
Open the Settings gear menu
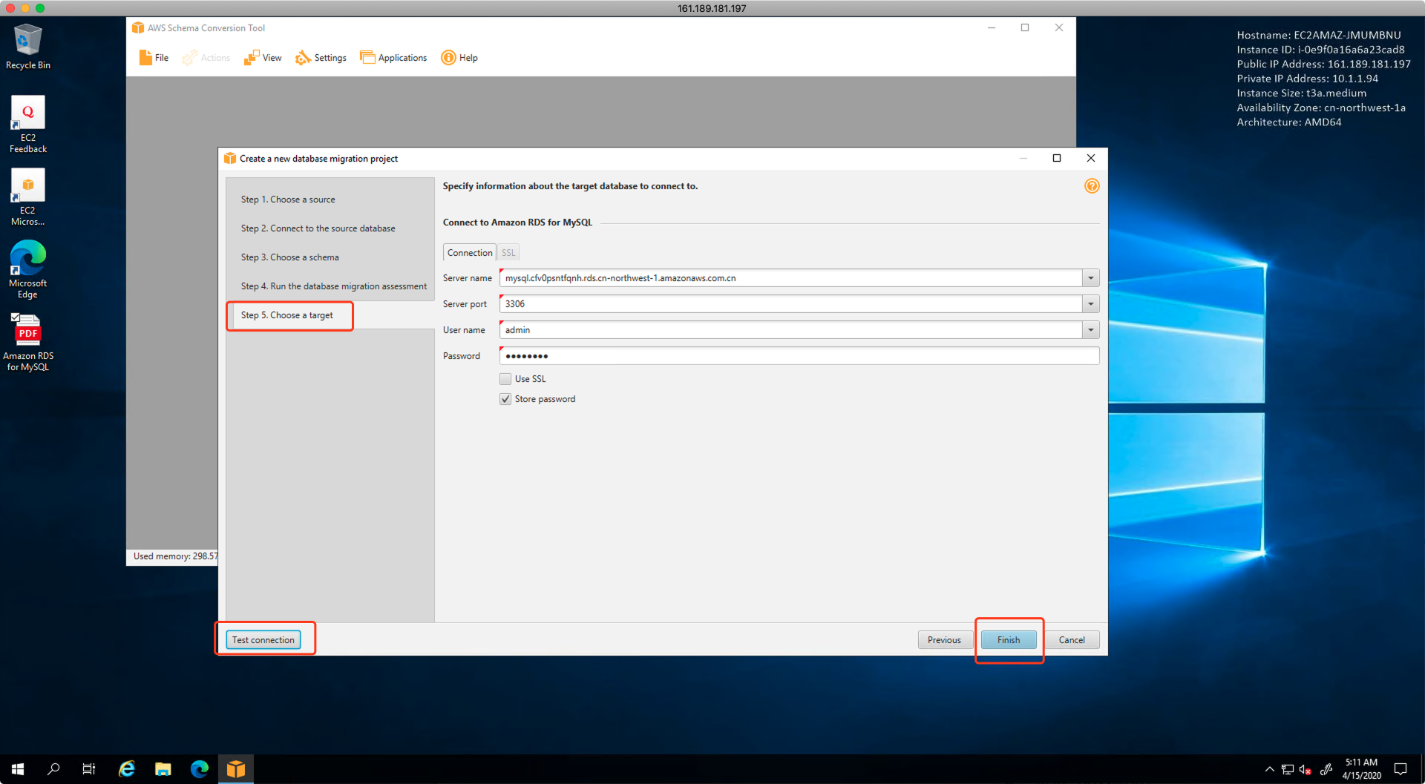[x=321, y=58]
